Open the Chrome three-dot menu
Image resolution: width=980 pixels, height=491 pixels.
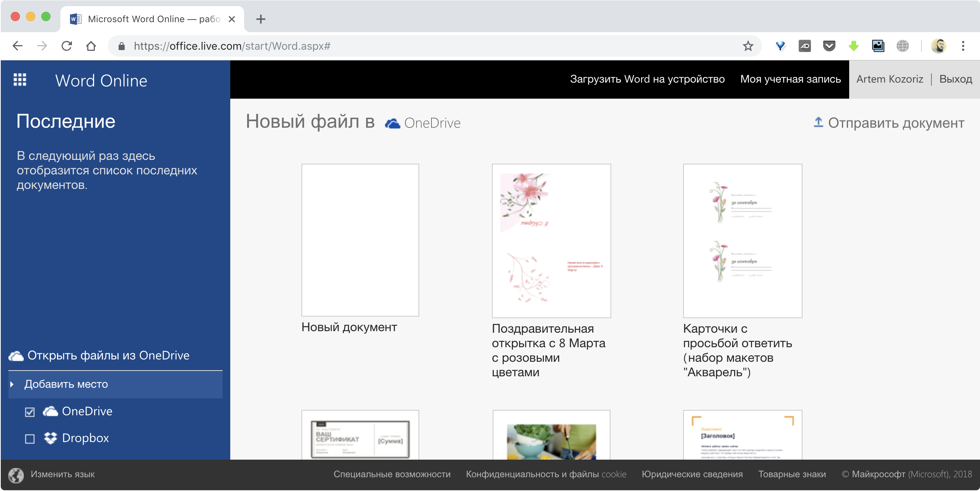pyautogui.click(x=963, y=46)
